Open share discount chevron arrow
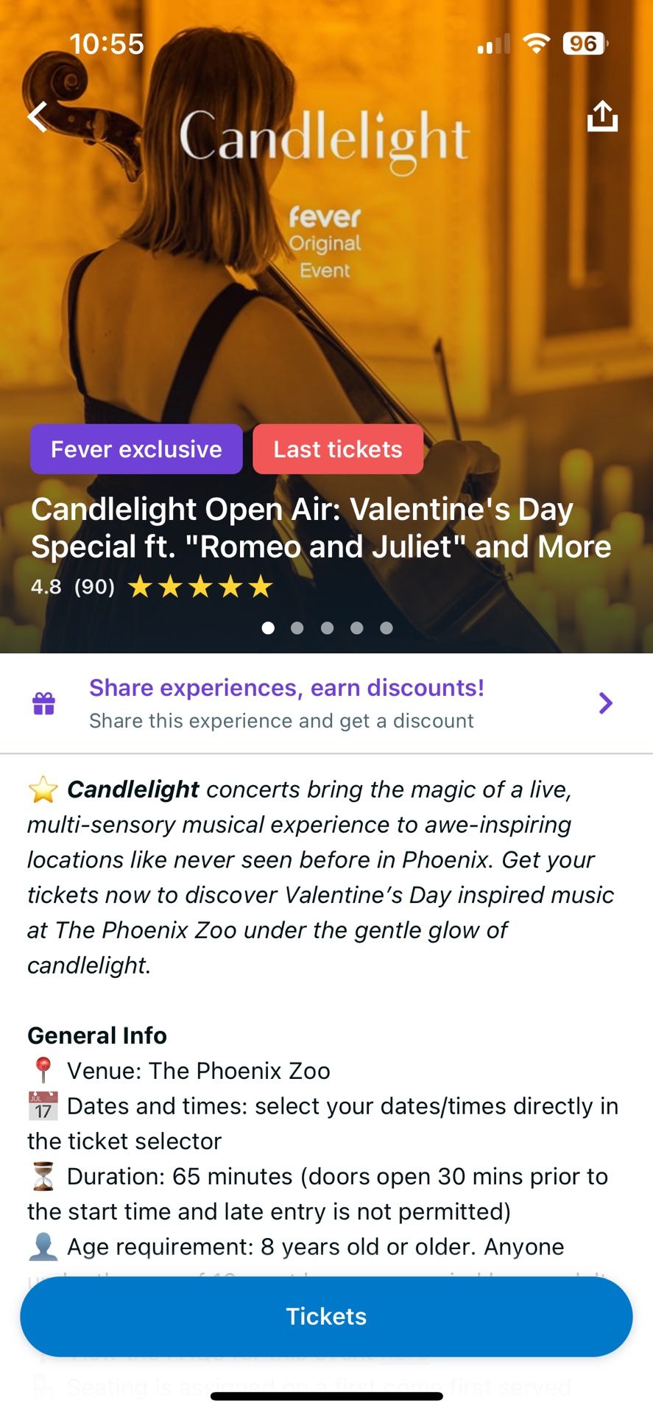653x1414 pixels. (x=605, y=703)
